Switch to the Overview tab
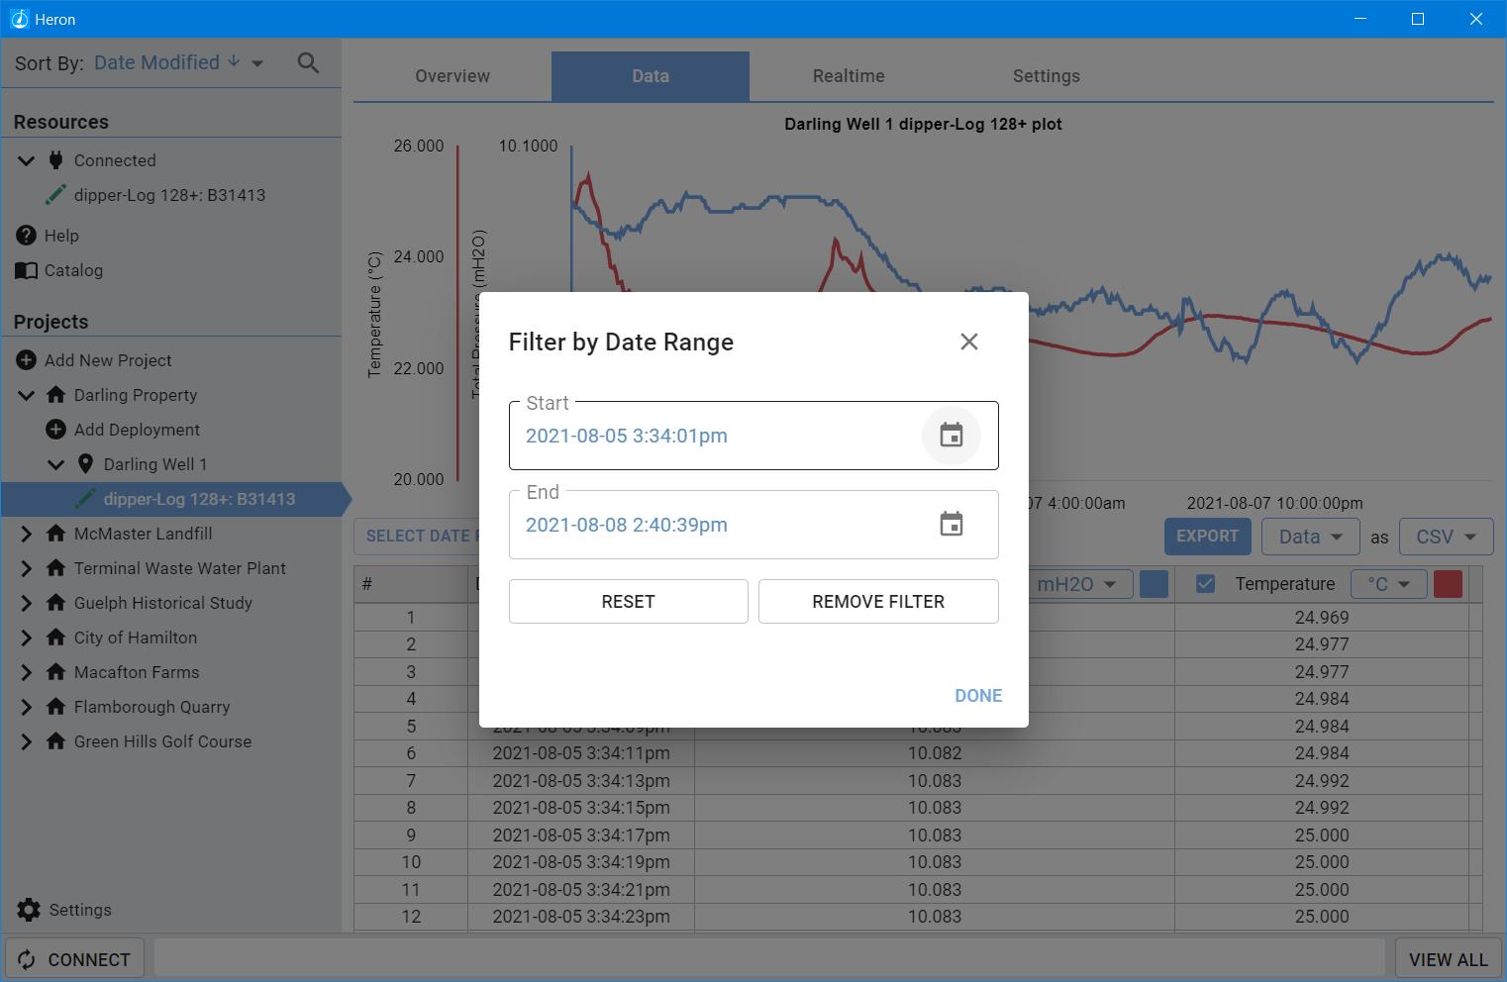This screenshot has width=1507, height=982. 452,76
